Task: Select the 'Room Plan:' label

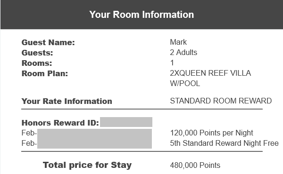Action: coord(45,73)
